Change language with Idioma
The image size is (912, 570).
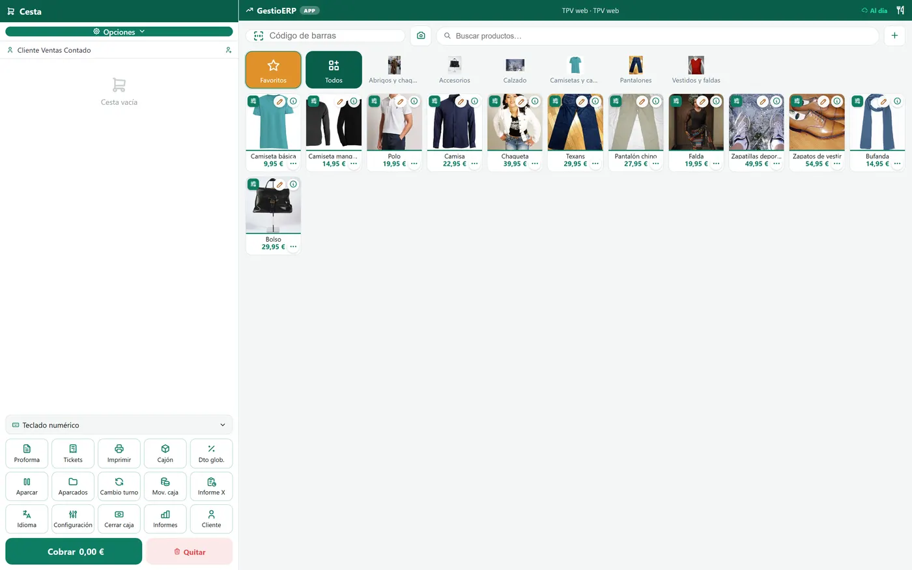[27, 519]
